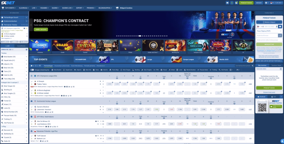Click the green PENDAFTARAN header button

246,3
